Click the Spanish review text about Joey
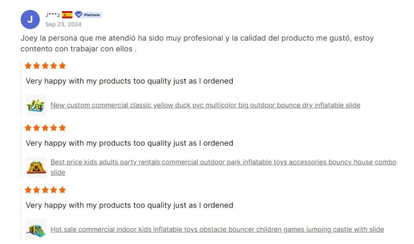 click(x=197, y=43)
